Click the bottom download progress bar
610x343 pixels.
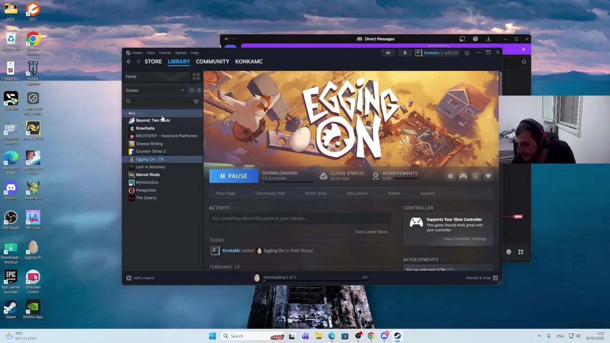(x=315, y=281)
